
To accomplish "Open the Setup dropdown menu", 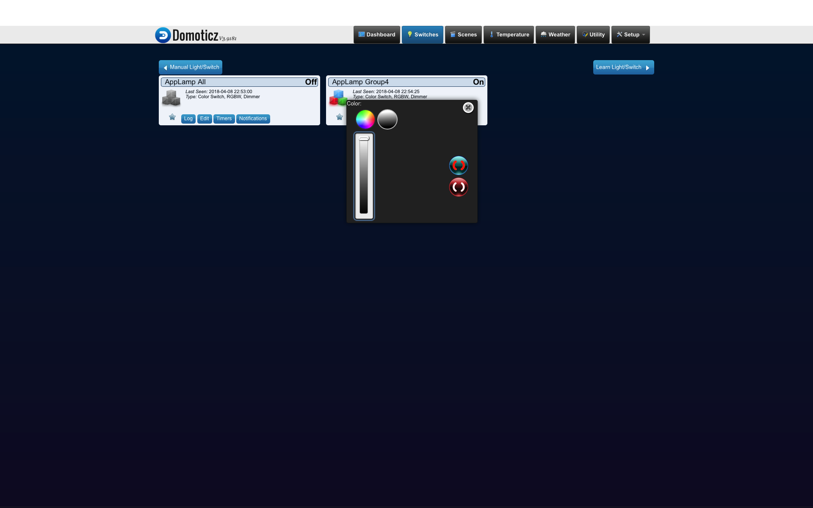I will pyautogui.click(x=630, y=34).
